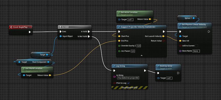
Task: Select Suggest Projectile Velocity Custom Arc title
Action: (138, 27)
